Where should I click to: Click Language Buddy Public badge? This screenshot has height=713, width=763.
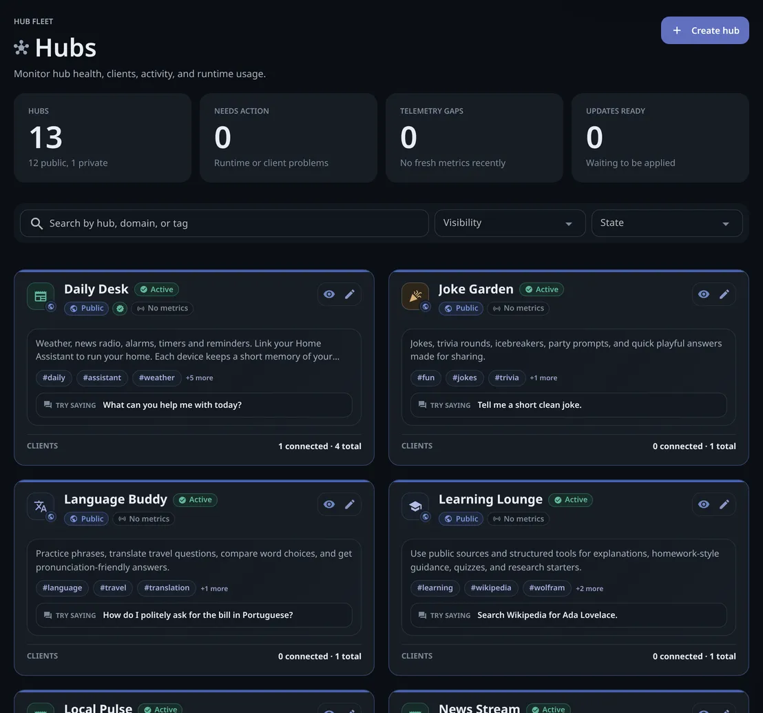pyautogui.click(x=86, y=519)
